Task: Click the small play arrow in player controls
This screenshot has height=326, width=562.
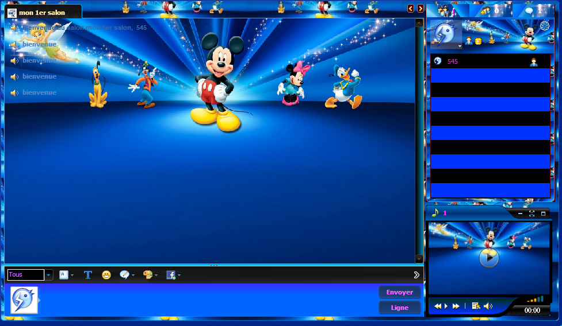Action: [x=446, y=306]
